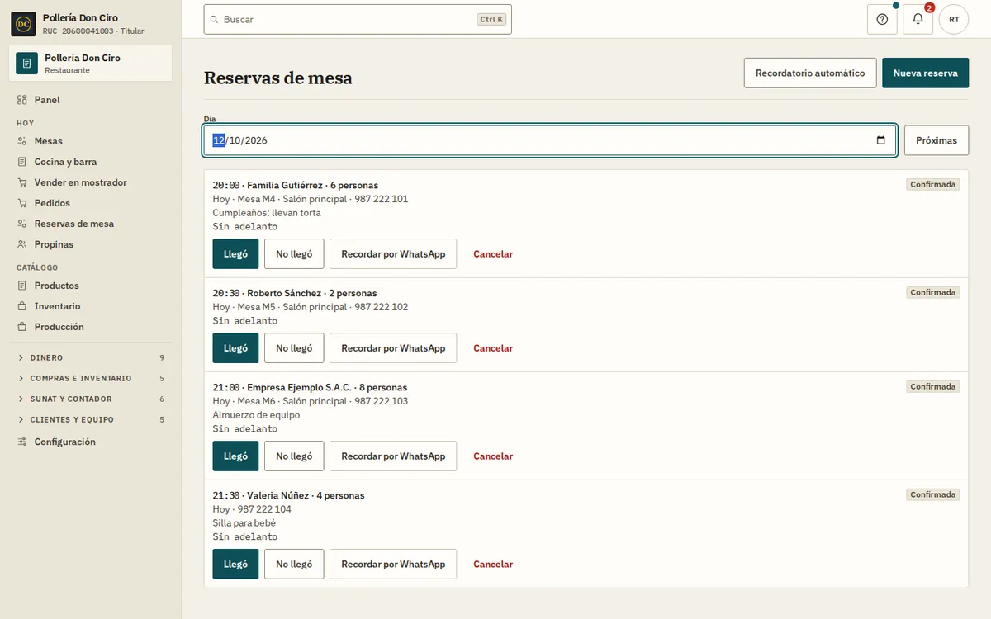Click the Vender en mostrador icon
The width and height of the screenshot is (991, 619).
pos(22,182)
